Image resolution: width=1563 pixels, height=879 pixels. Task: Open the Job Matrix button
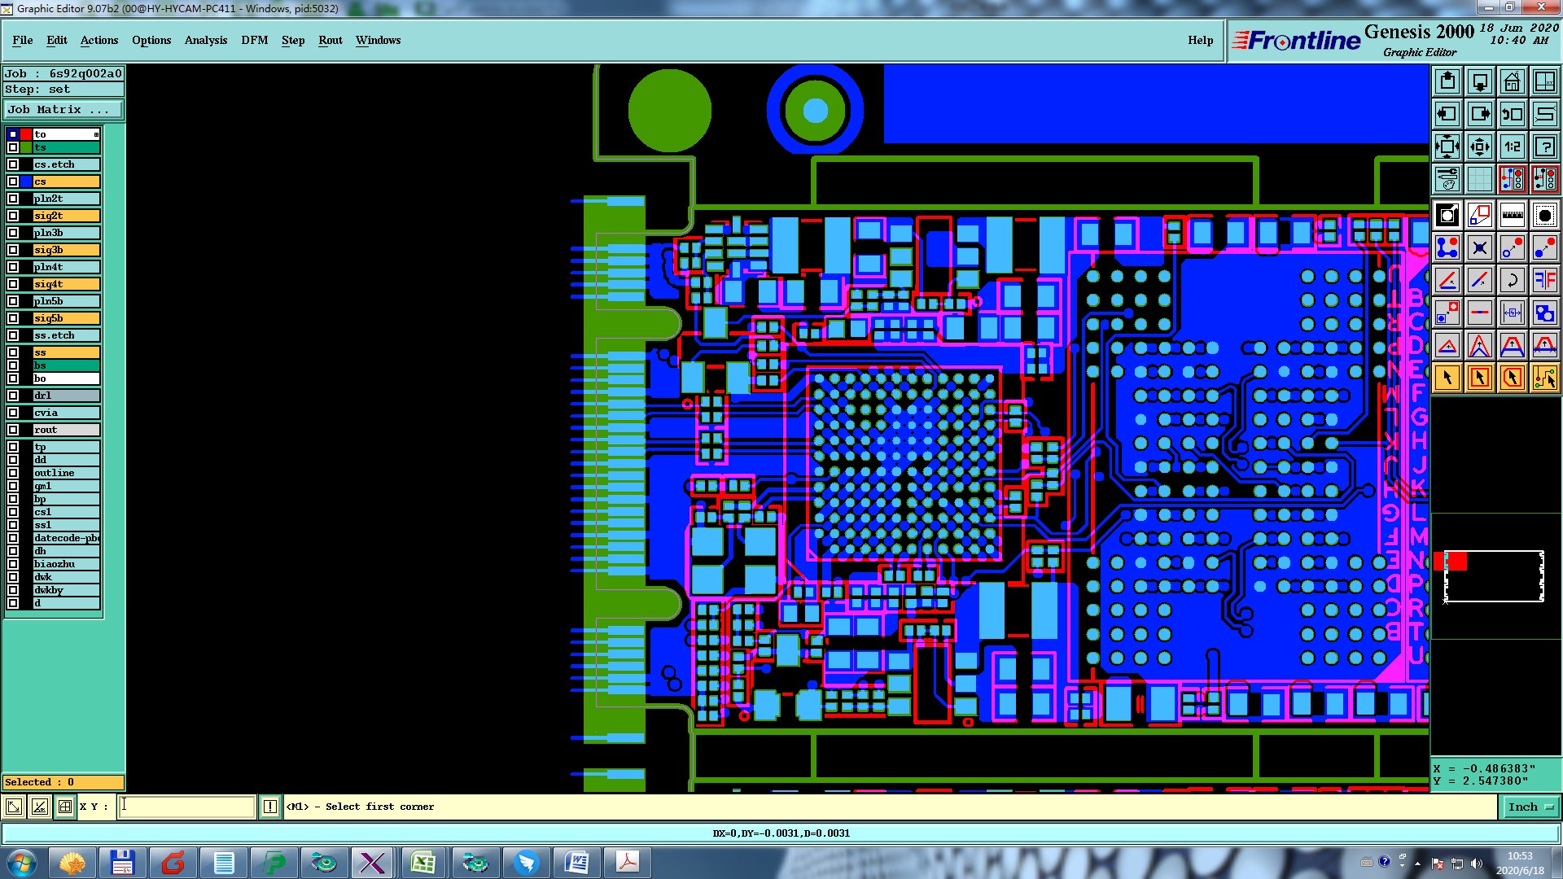tap(63, 109)
